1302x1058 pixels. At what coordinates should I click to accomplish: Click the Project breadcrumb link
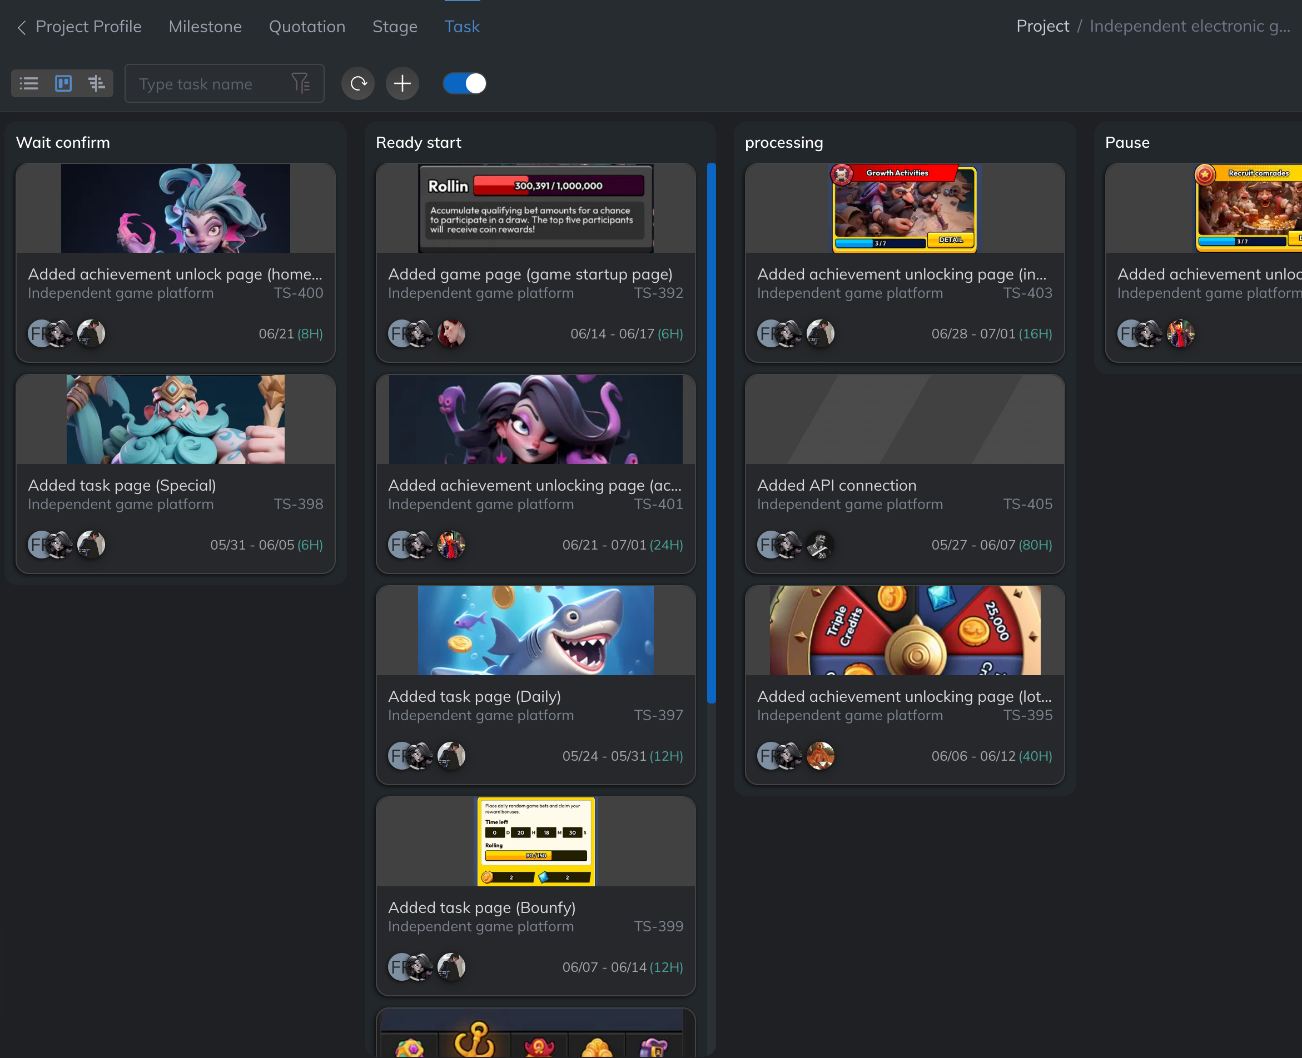click(1042, 26)
